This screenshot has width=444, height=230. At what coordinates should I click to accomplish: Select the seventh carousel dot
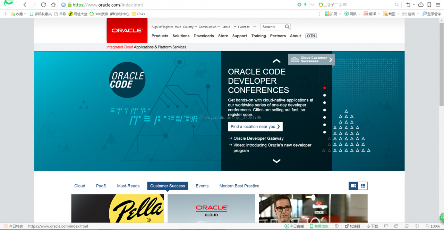324,132
